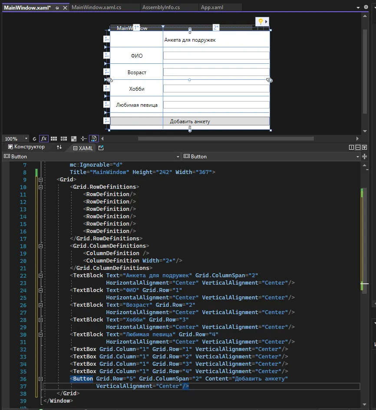Select horizontal split layout
376x410 pixels.
[x=358, y=148]
